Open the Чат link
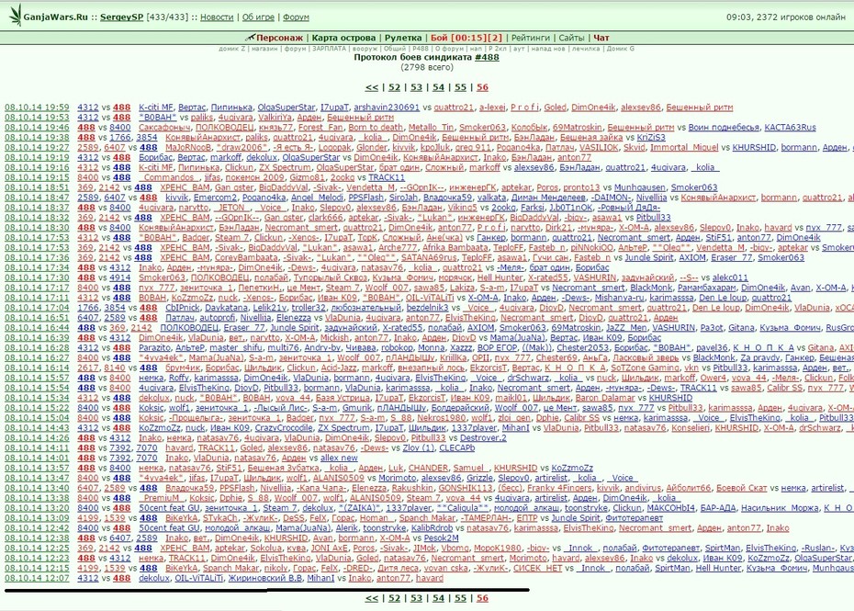Viewport: 854px width, 611px height. [601, 38]
